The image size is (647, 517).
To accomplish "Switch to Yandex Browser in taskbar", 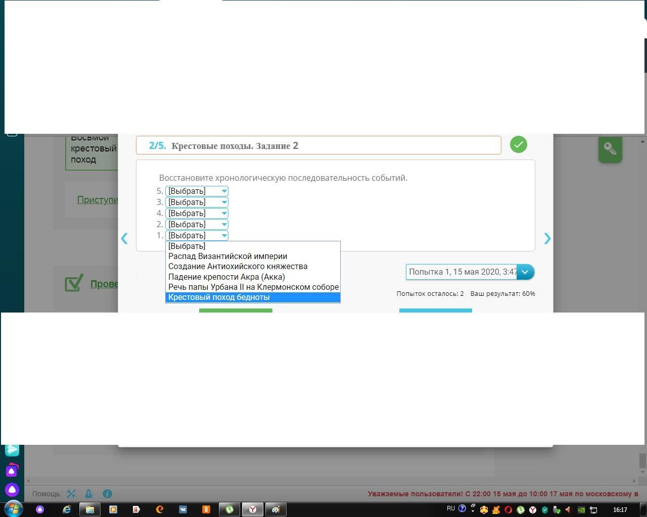I will [x=253, y=509].
